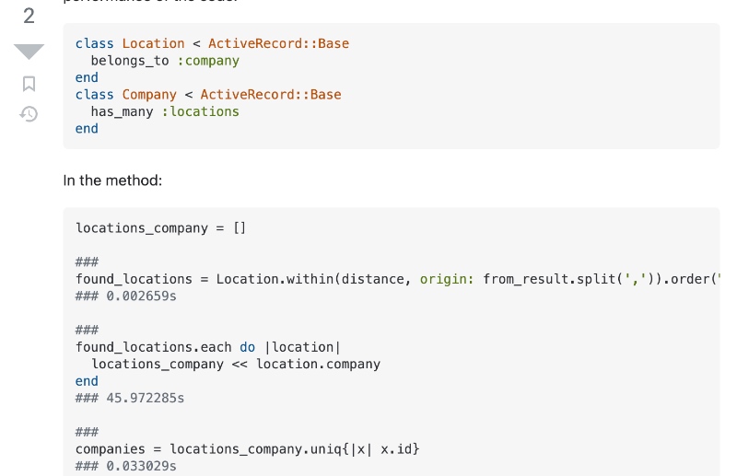Screen dimensions: 737x476
Task: Click the "belongs_to :company" code line
Action: [164, 61]
